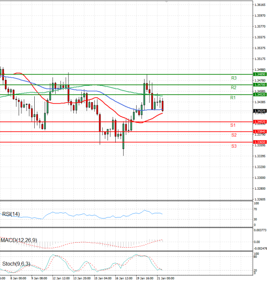Click the S1 support level label

[233, 125]
